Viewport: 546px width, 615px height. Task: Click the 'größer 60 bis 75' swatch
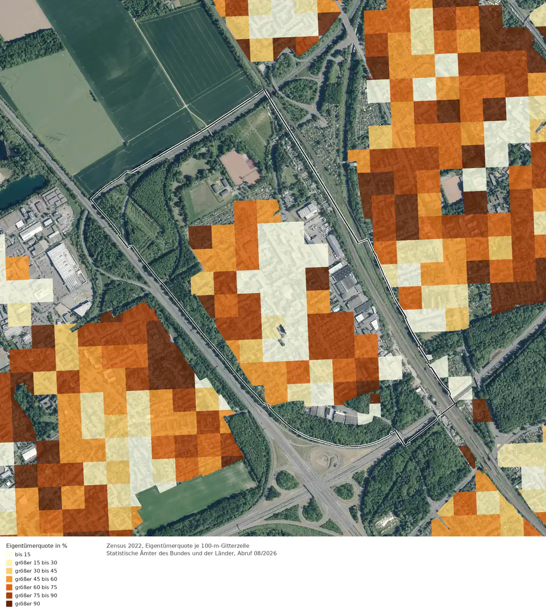pyautogui.click(x=9, y=587)
